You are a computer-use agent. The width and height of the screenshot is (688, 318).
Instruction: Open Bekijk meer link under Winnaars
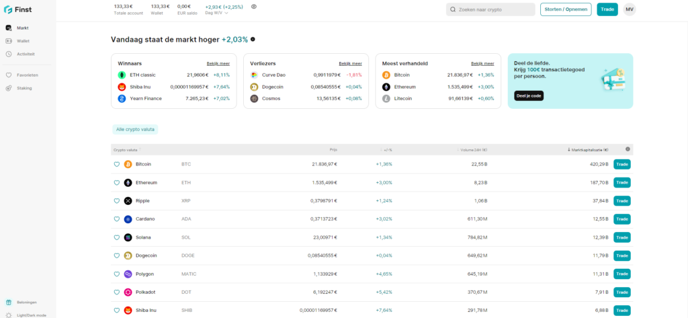[x=218, y=64]
